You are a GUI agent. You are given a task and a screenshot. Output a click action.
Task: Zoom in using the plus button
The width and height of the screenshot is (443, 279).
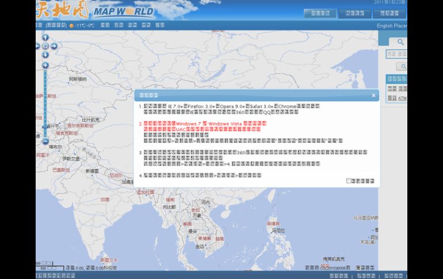tap(45, 65)
